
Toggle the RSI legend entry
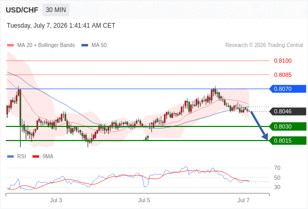pos(17,157)
